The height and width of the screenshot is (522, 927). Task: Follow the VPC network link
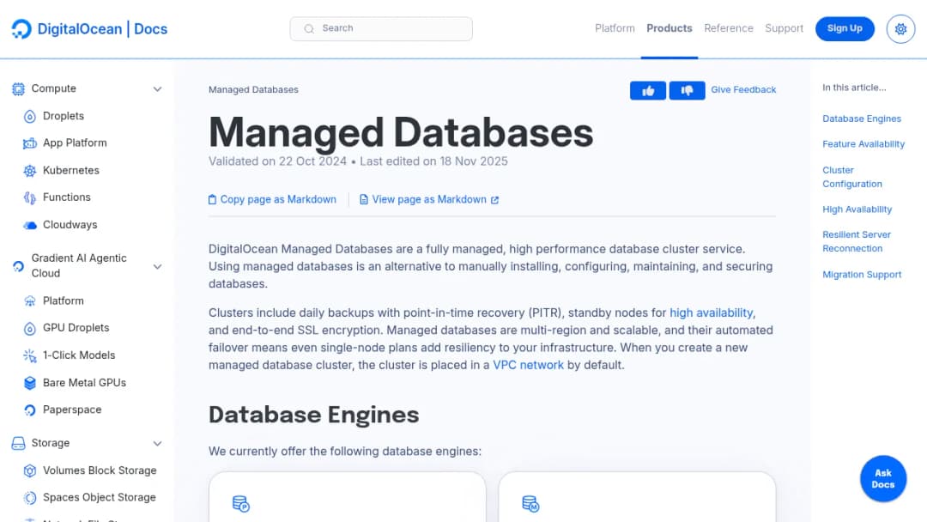(528, 366)
